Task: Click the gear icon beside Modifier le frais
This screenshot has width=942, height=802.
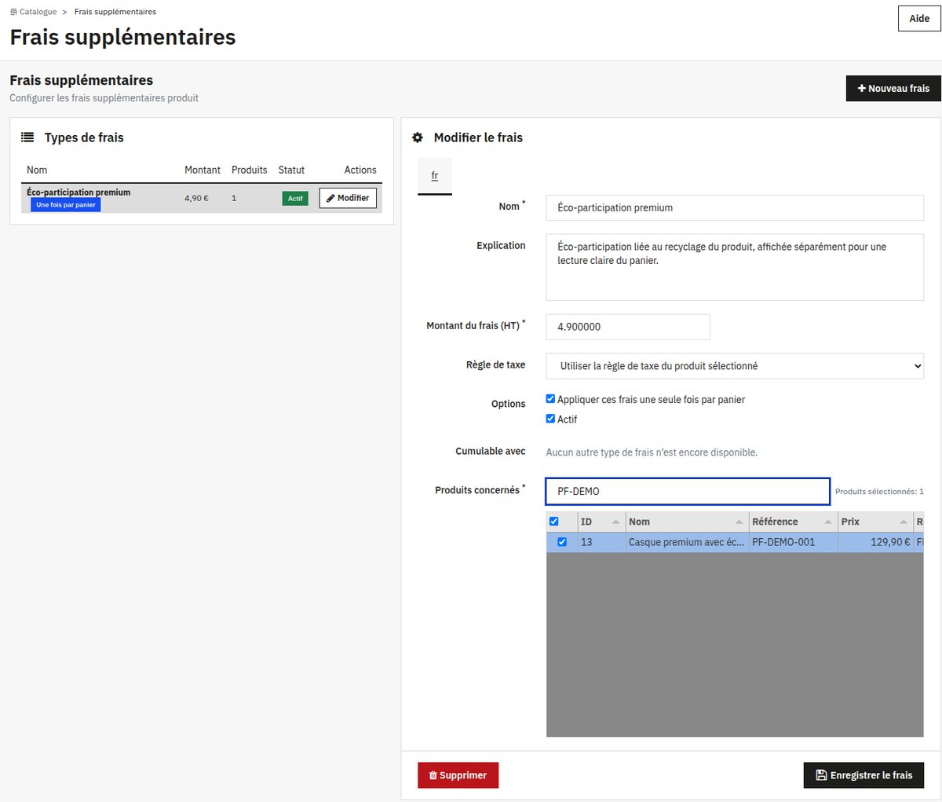Action: 418,137
